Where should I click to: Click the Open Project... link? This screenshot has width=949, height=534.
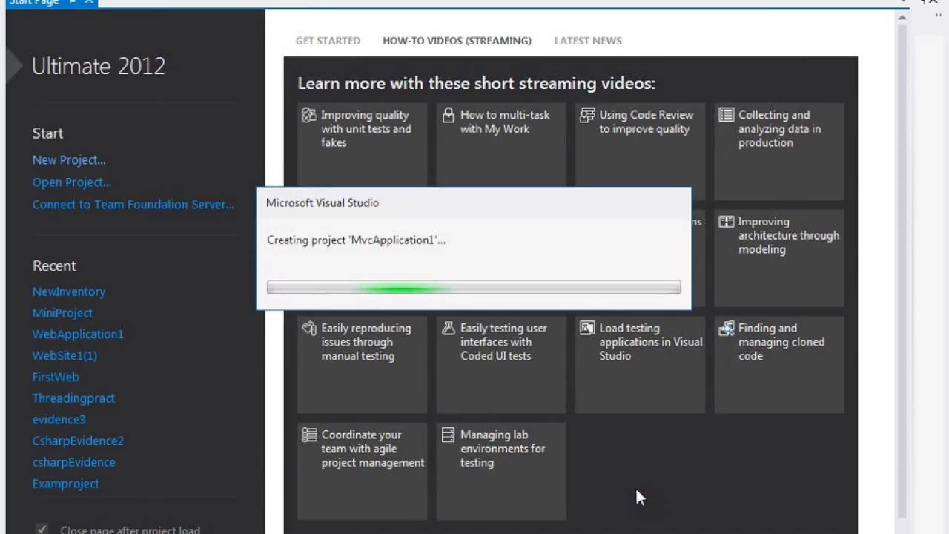[x=72, y=182]
